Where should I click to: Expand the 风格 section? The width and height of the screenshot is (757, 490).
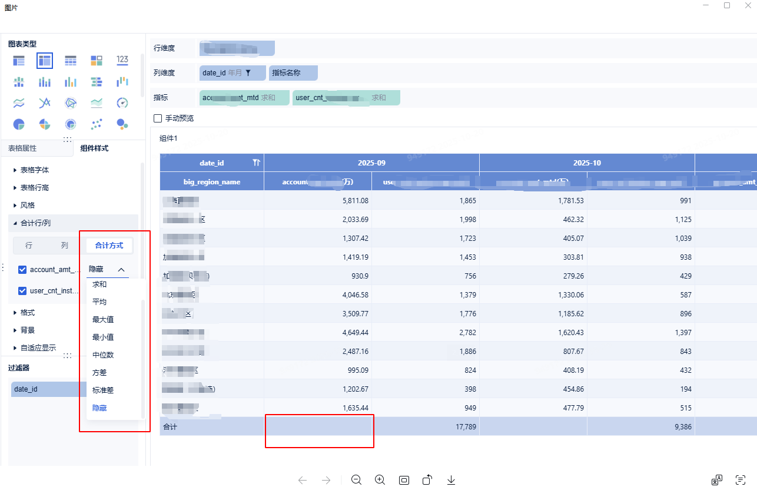pos(24,205)
